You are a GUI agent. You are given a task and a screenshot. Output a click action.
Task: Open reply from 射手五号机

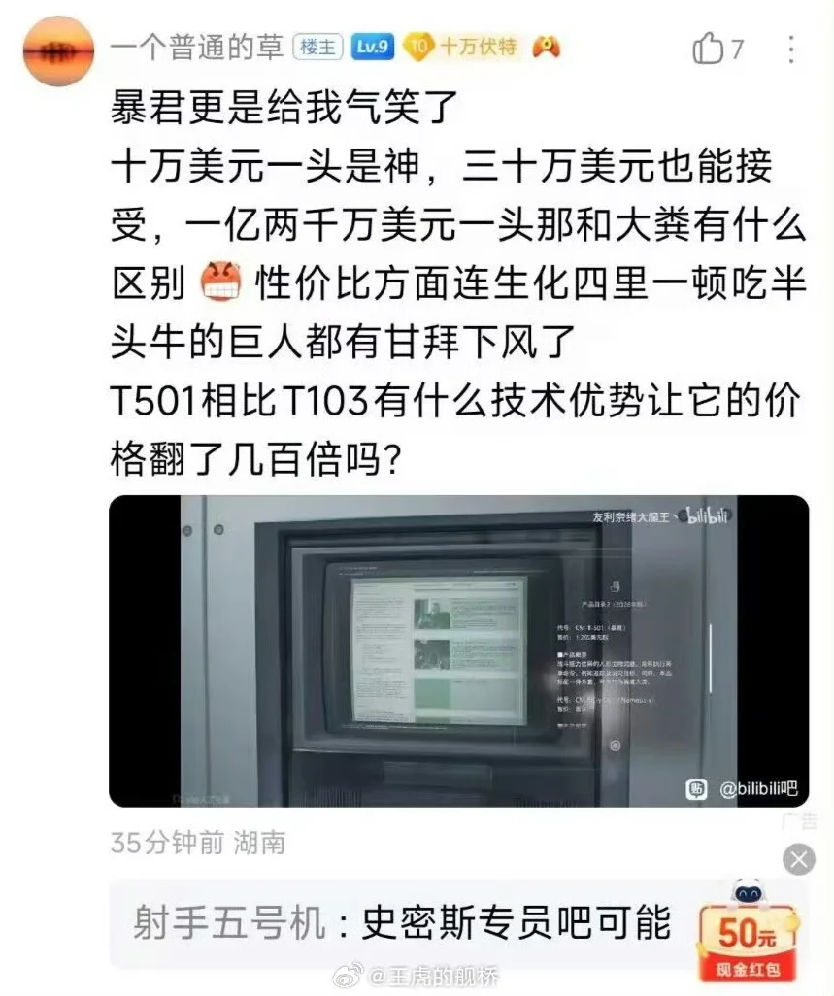pyautogui.click(x=401, y=923)
